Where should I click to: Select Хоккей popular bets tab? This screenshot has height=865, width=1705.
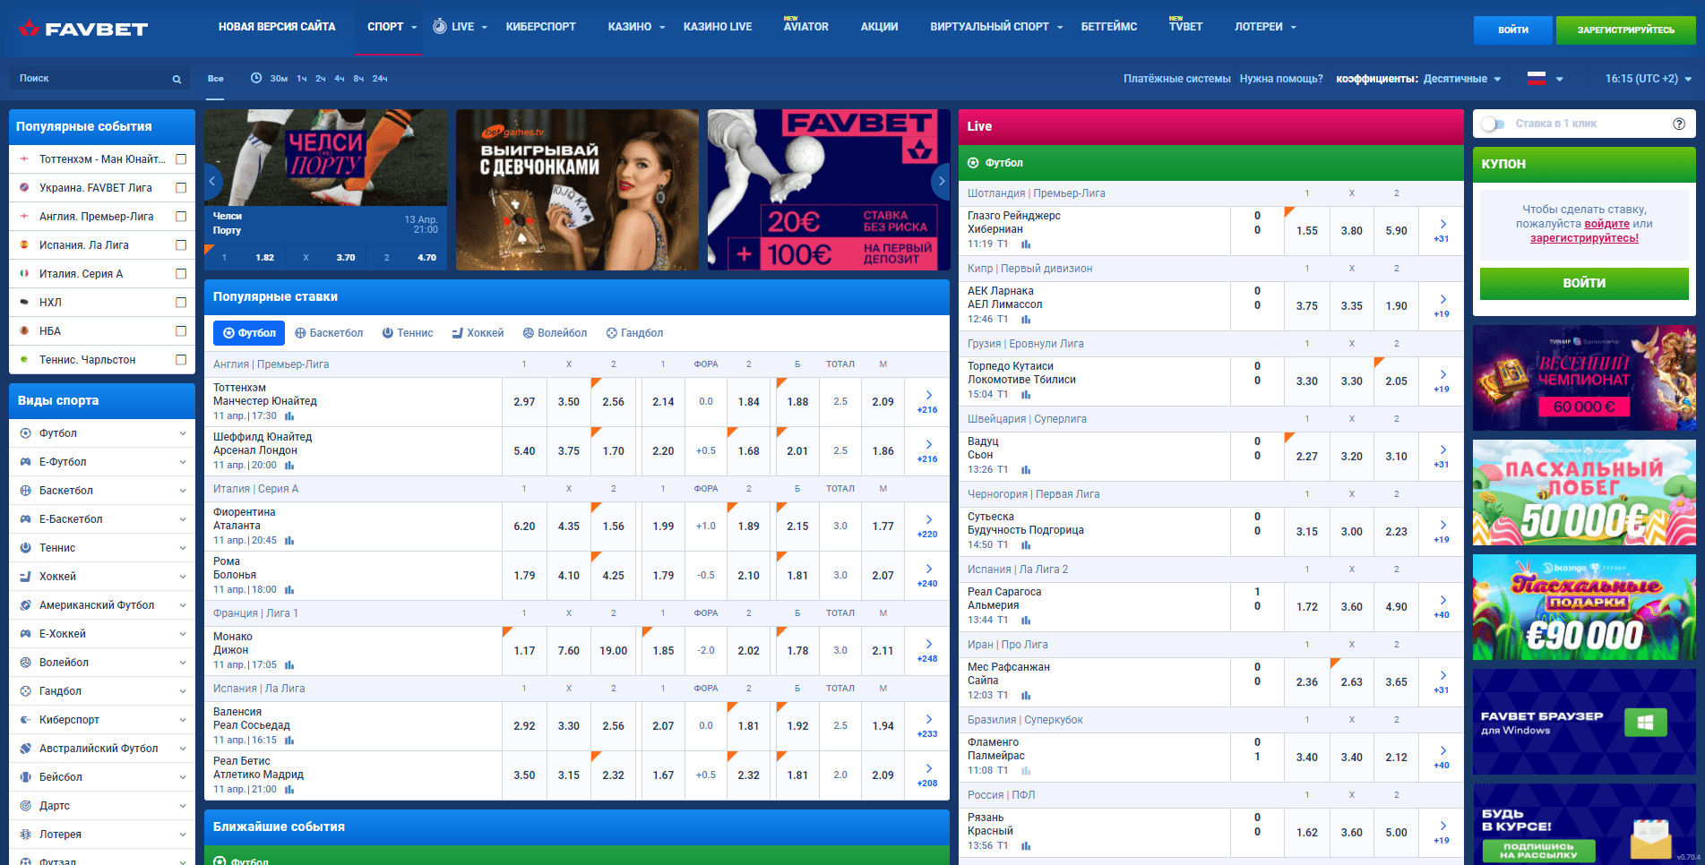click(x=478, y=333)
